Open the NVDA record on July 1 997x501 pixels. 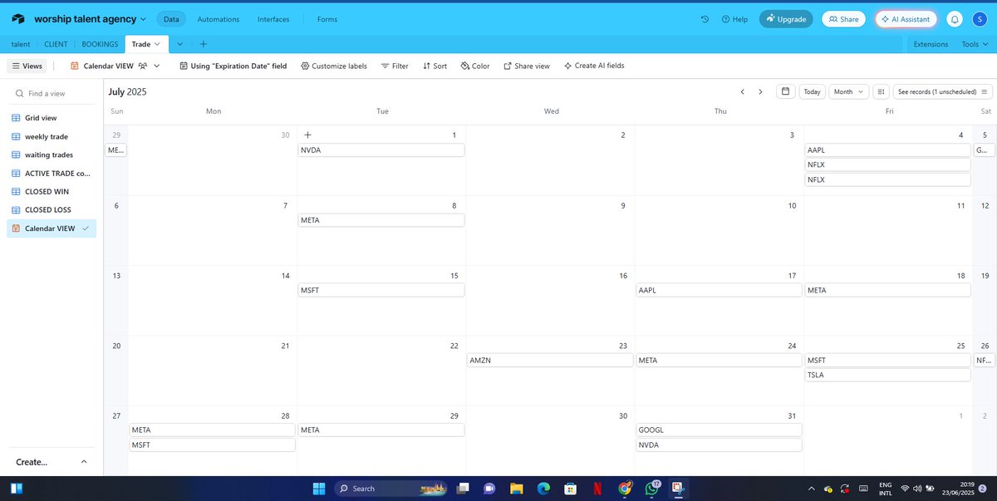(x=381, y=150)
